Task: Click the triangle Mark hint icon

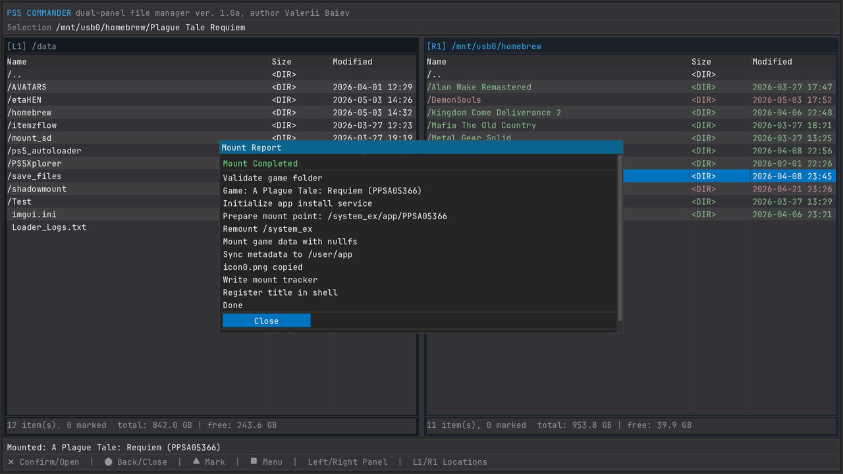Action: 196,461
